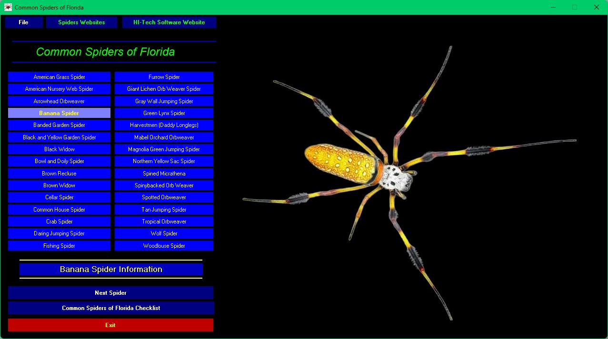This screenshot has width=608, height=339.
Task: Open the File menu
Action: point(24,22)
